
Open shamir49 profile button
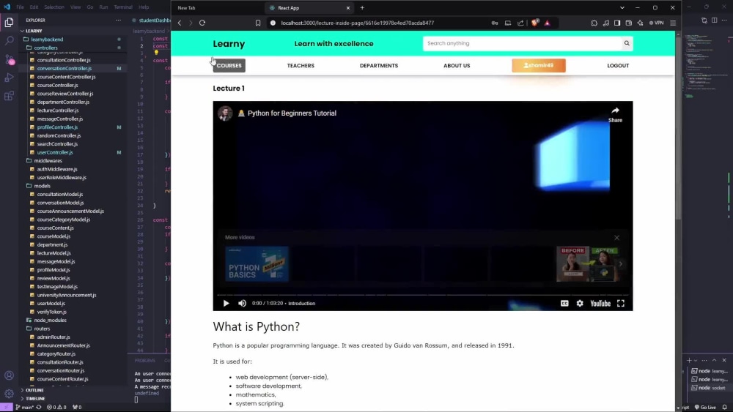(x=539, y=66)
